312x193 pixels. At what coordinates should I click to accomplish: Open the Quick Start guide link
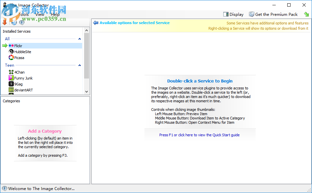click(199, 135)
